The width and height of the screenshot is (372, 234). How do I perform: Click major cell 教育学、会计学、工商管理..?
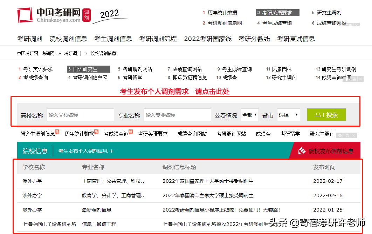113,195
